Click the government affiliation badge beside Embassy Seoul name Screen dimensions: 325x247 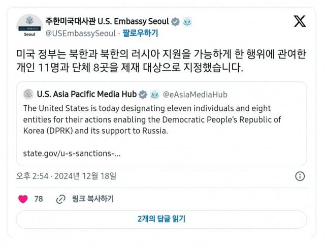pos(187,21)
